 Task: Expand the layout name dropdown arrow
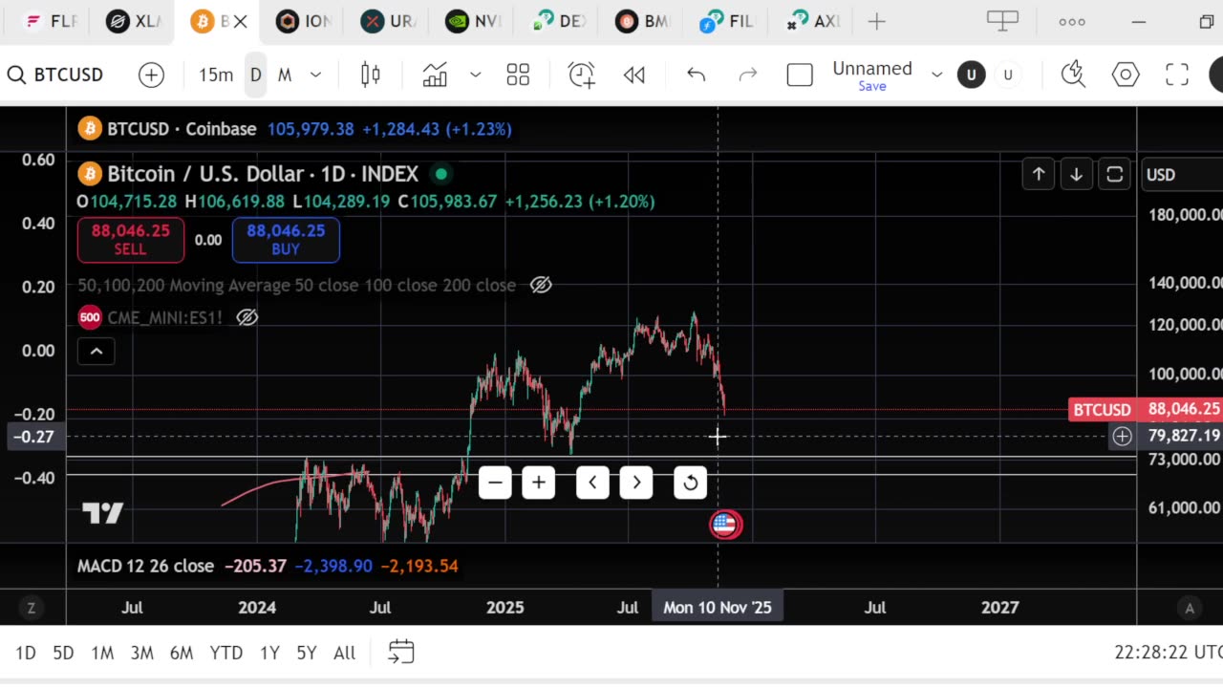pyautogui.click(x=937, y=75)
